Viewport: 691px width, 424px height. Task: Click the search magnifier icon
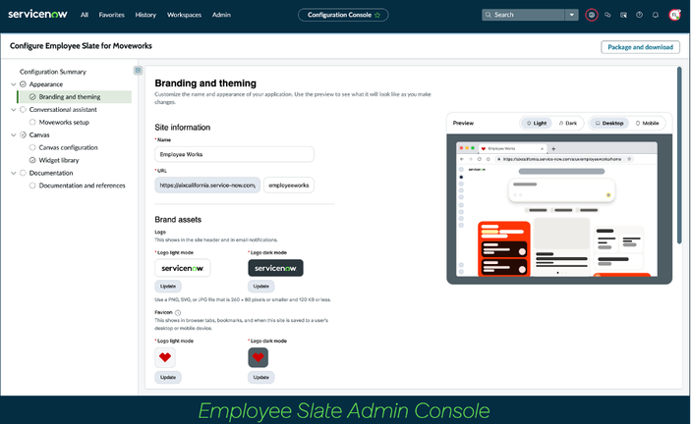(x=489, y=15)
